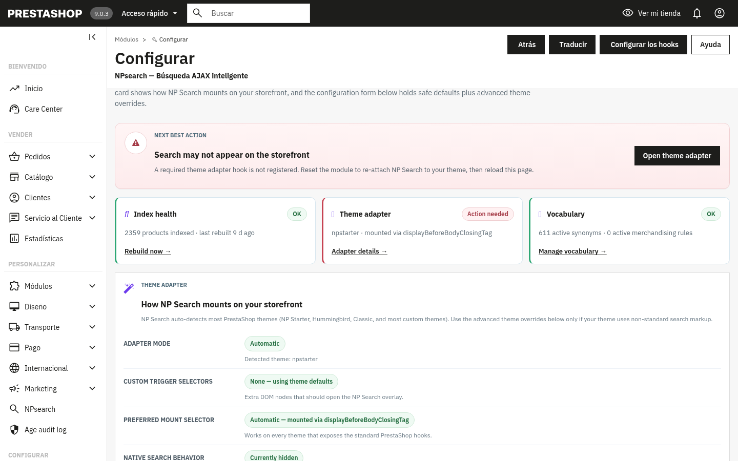Click Open theme adapter button
The image size is (738, 461).
click(677, 156)
